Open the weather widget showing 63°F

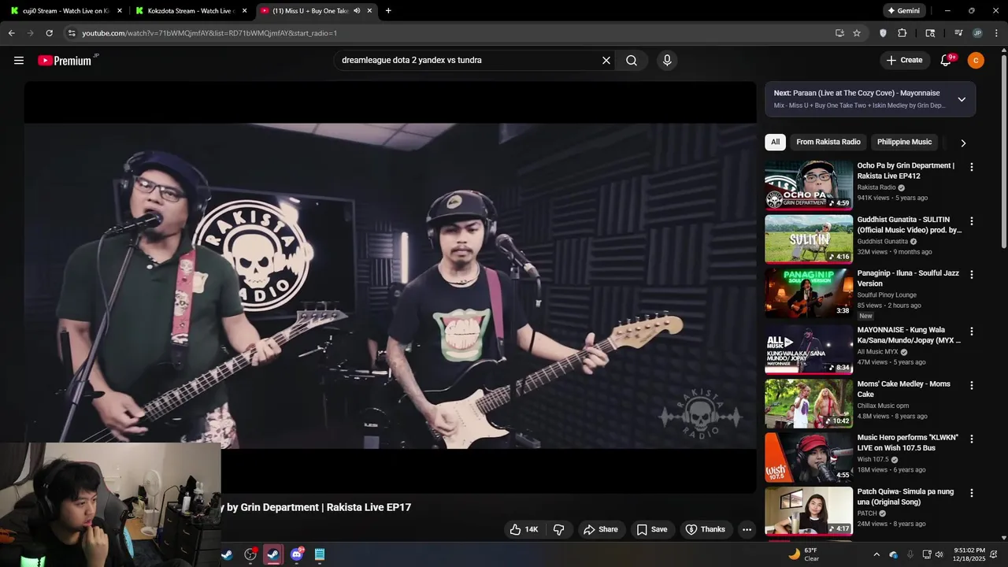pyautogui.click(x=804, y=554)
